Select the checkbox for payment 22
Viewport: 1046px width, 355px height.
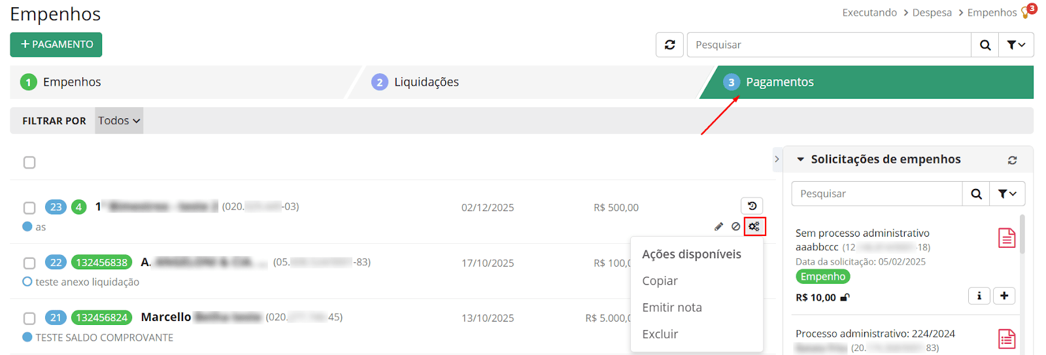(29, 263)
